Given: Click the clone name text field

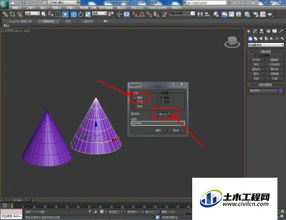Looking at the screenshot, I should tap(158, 123).
